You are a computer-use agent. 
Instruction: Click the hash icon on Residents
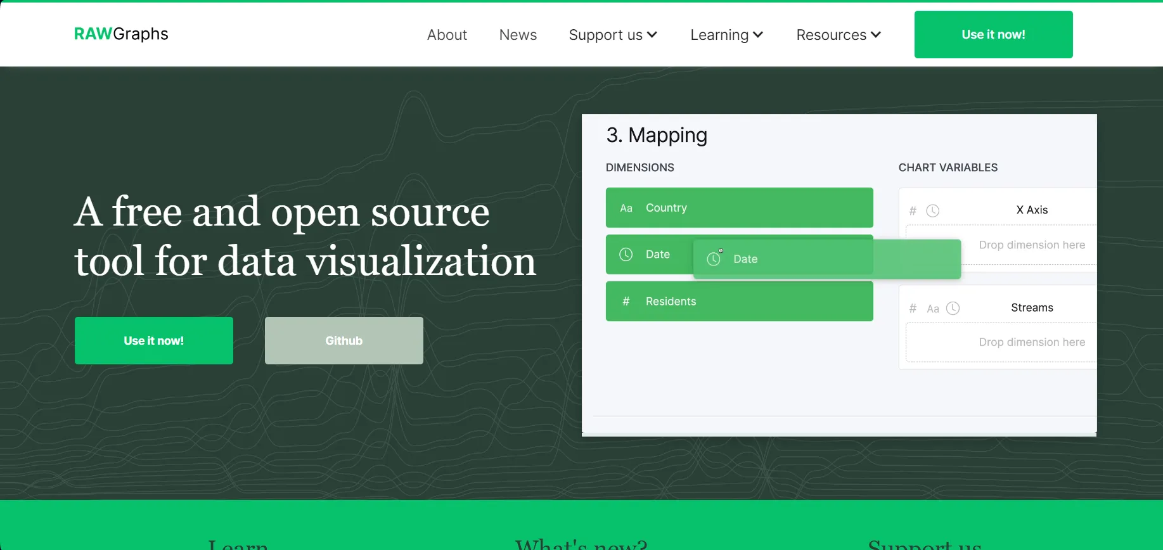click(x=626, y=302)
